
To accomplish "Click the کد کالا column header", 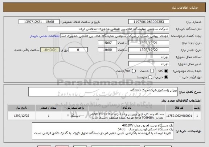I will coord(179,108).
